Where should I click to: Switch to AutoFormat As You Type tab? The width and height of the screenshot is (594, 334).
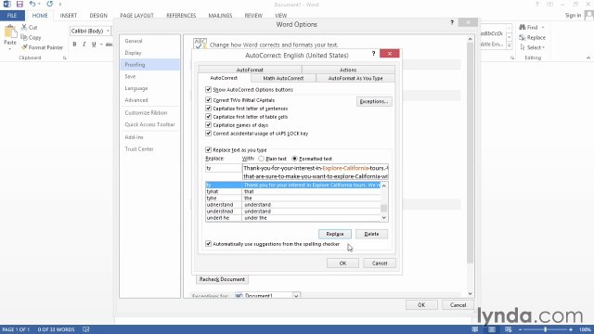tap(355, 78)
